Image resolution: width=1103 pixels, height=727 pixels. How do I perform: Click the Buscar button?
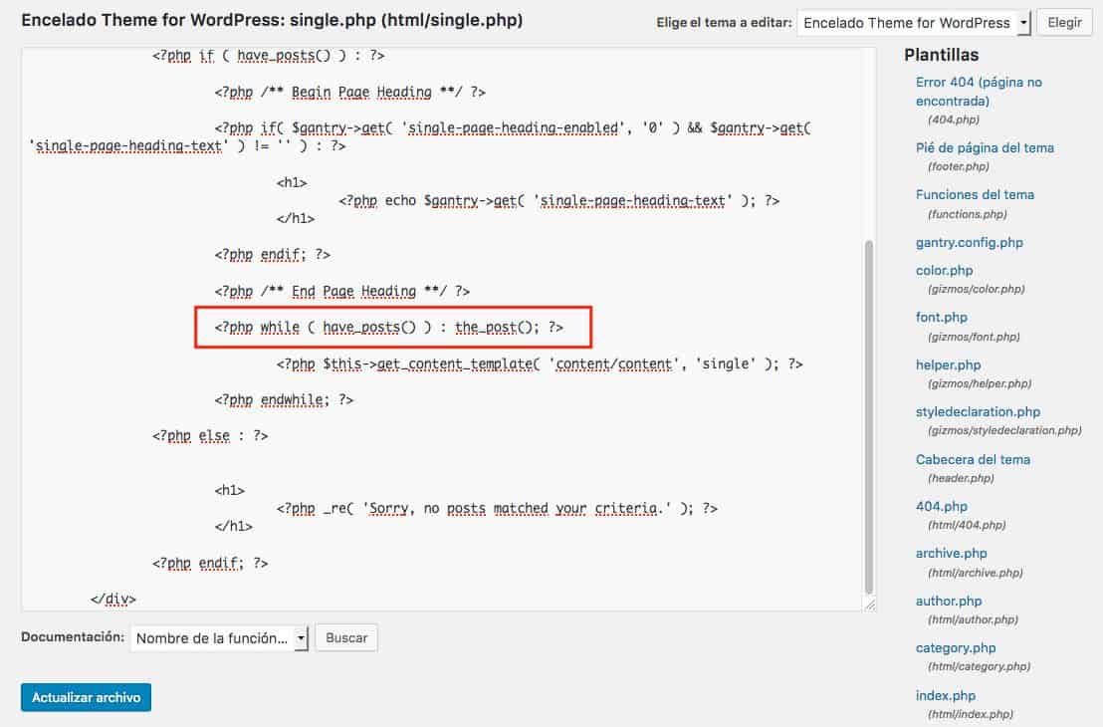coord(346,637)
